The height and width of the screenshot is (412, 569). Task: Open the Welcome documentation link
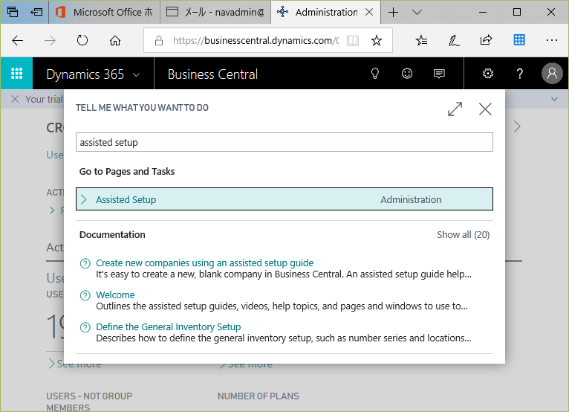click(x=115, y=294)
